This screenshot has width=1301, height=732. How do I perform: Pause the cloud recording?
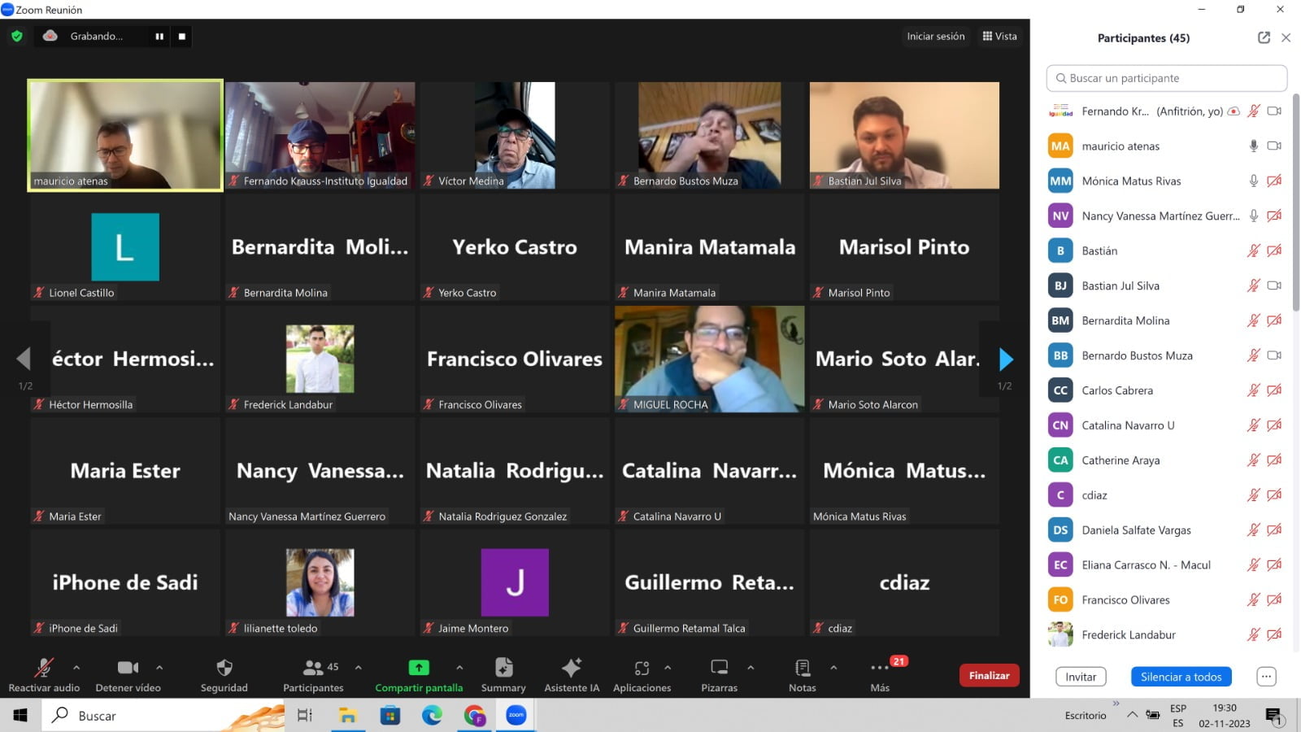159,36
